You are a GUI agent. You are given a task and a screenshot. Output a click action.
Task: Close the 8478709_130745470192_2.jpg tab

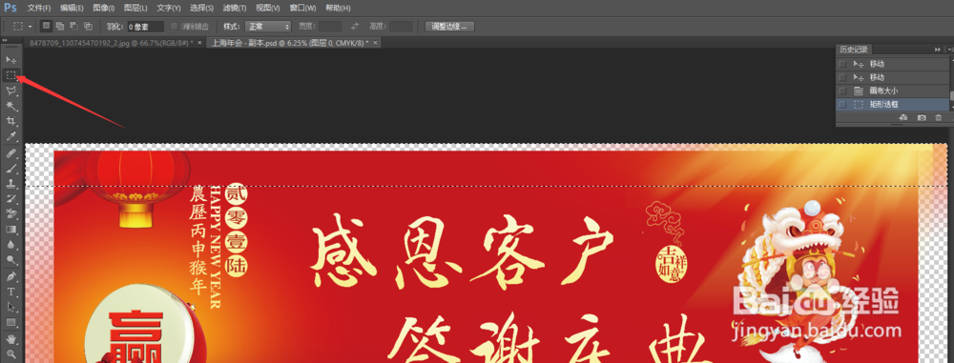[199, 43]
